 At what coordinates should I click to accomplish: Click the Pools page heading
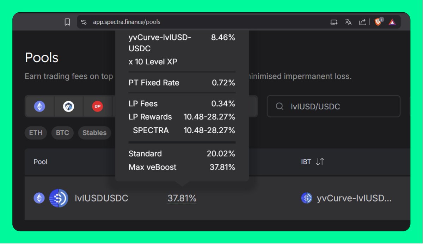(x=42, y=58)
